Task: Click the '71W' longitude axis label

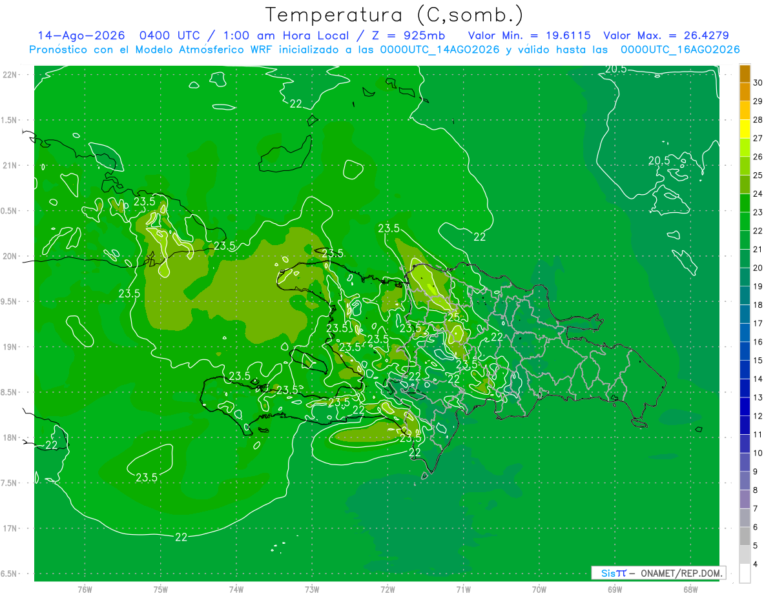Action: [x=463, y=590]
